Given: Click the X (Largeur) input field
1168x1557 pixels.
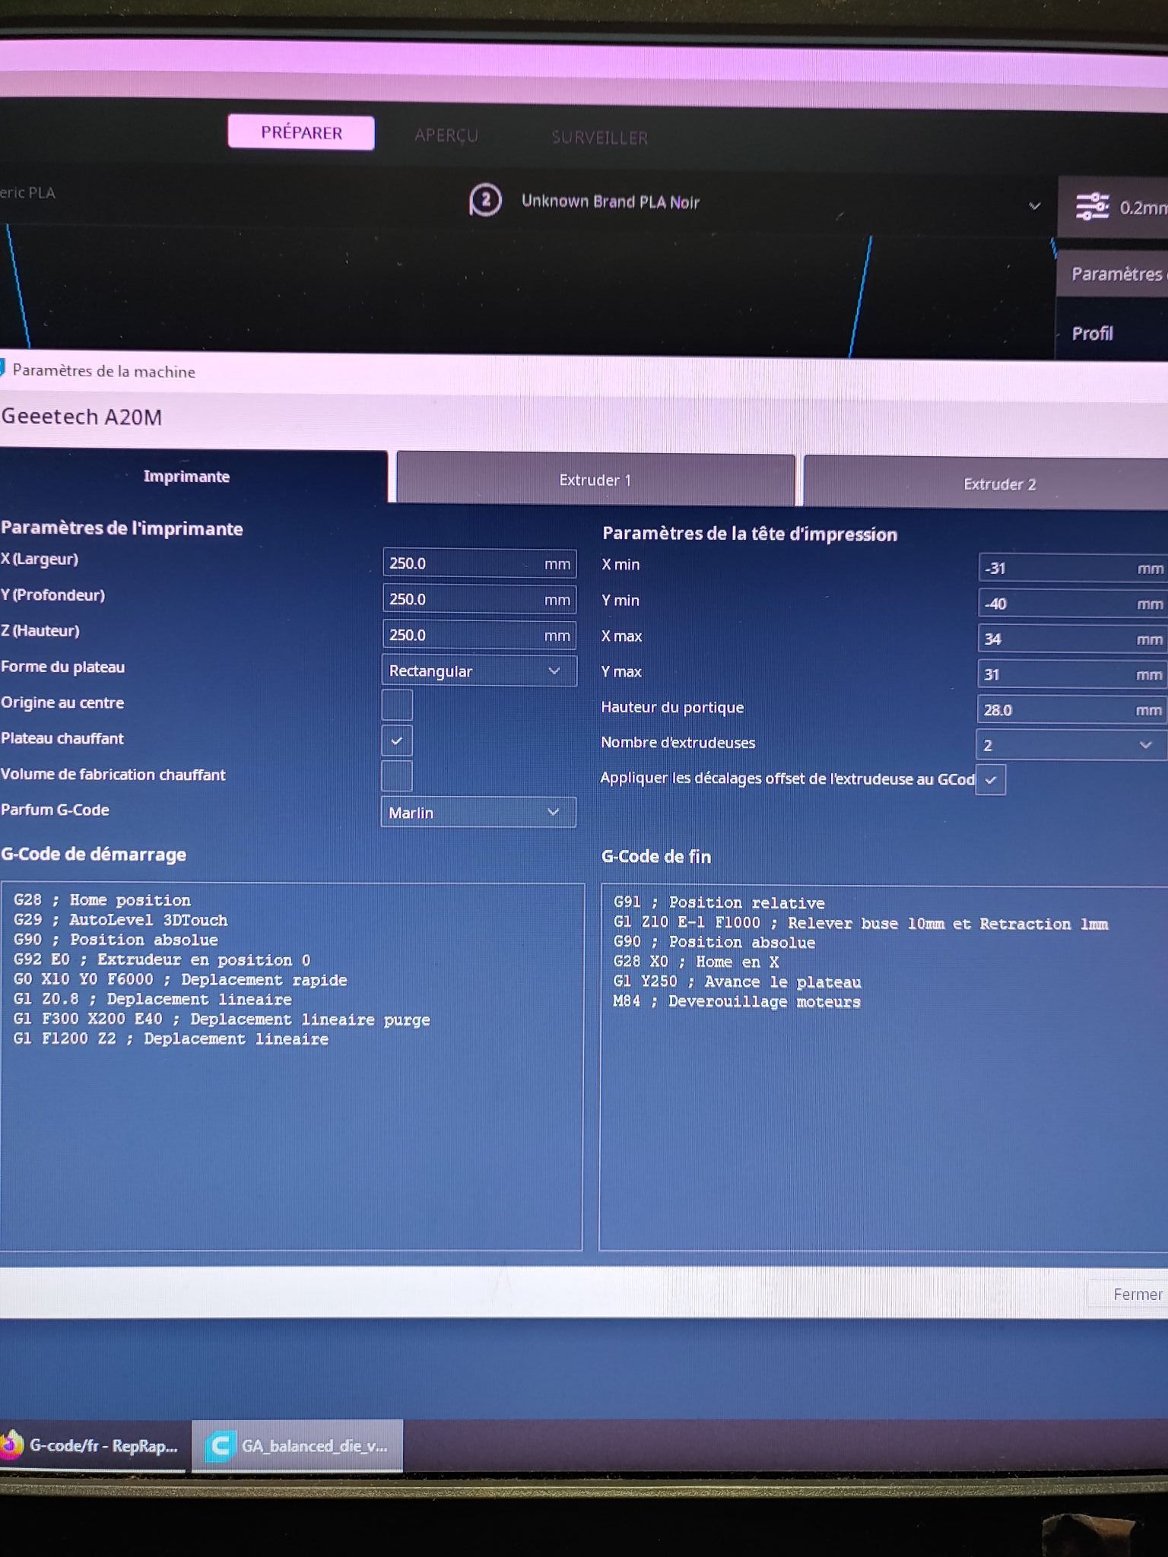Looking at the screenshot, I should pos(480,563).
